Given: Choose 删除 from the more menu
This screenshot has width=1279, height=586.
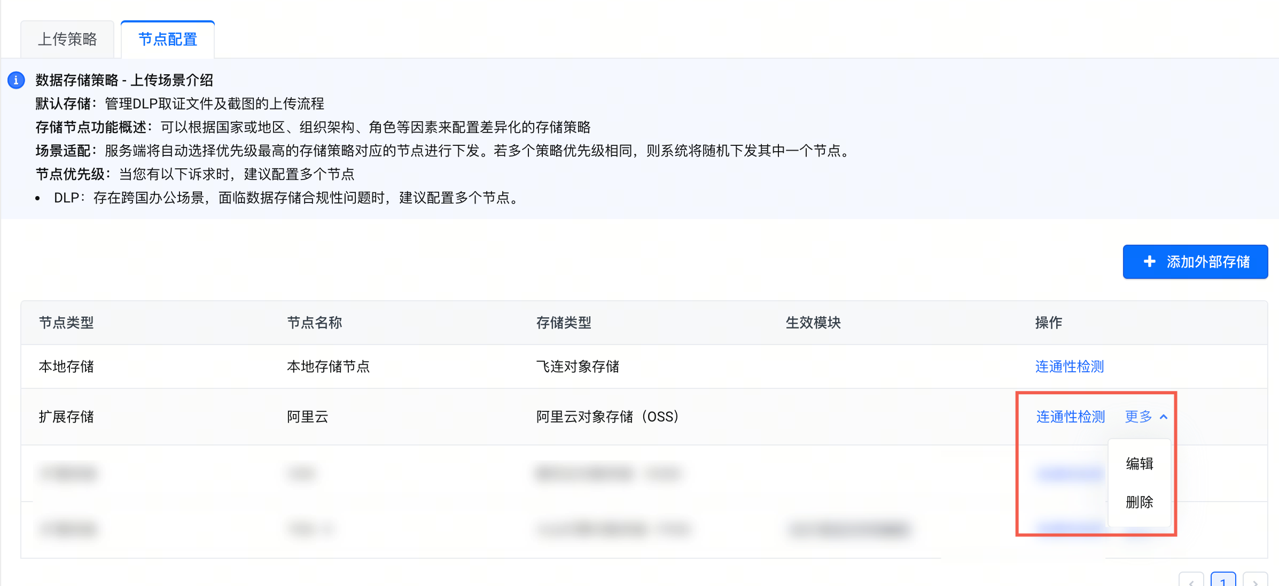Looking at the screenshot, I should tap(1139, 502).
